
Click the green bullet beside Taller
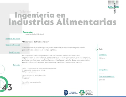point(97,49)
